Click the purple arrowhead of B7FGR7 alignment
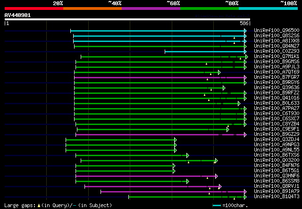 pyautogui.click(x=245, y=78)
